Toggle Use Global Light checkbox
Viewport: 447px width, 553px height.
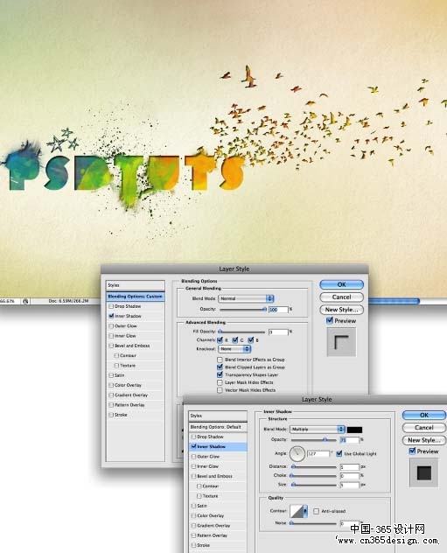pos(339,453)
